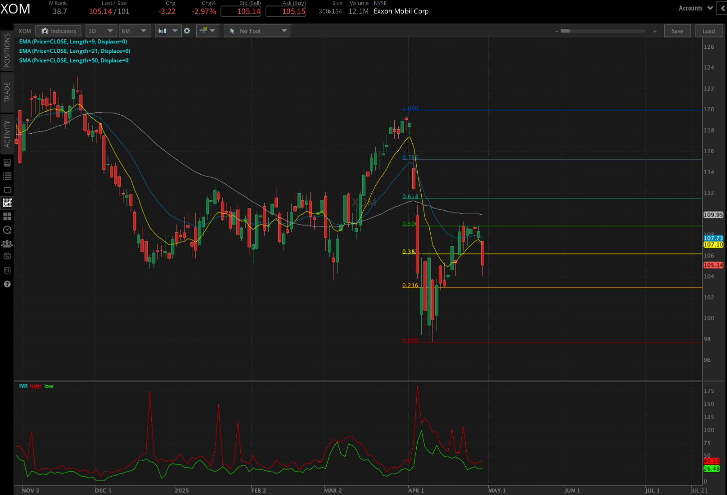This screenshot has height=495, width=727.
Task: Select the EMA Length=9 indicator label
Action: point(73,42)
